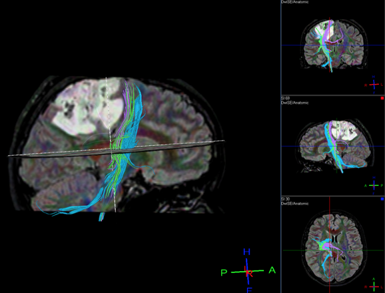Click the sagittal view A-P orientation marker
The height and width of the screenshot is (293, 385).
click(x=374, y=186)
